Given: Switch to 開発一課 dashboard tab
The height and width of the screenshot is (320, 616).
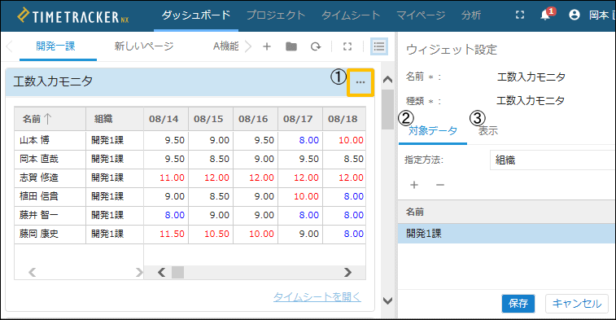Looking at the screenshot, I should pos(56,46).
